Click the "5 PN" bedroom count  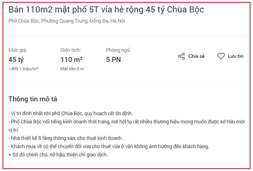pyautogui.click(x=114, y=59)
